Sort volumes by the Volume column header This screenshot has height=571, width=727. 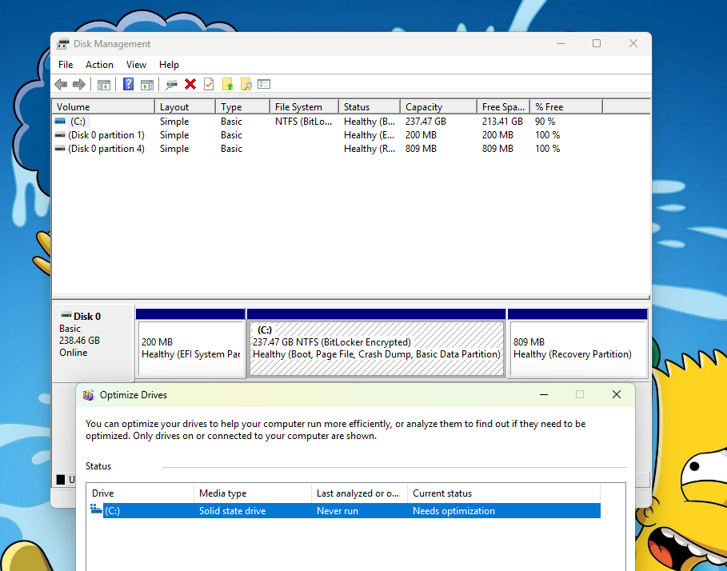(103, 106)
